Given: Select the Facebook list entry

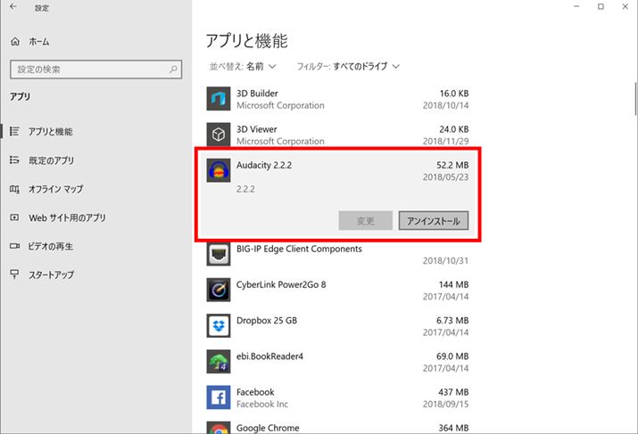Looking at the screenshot, I should (337, 397).
